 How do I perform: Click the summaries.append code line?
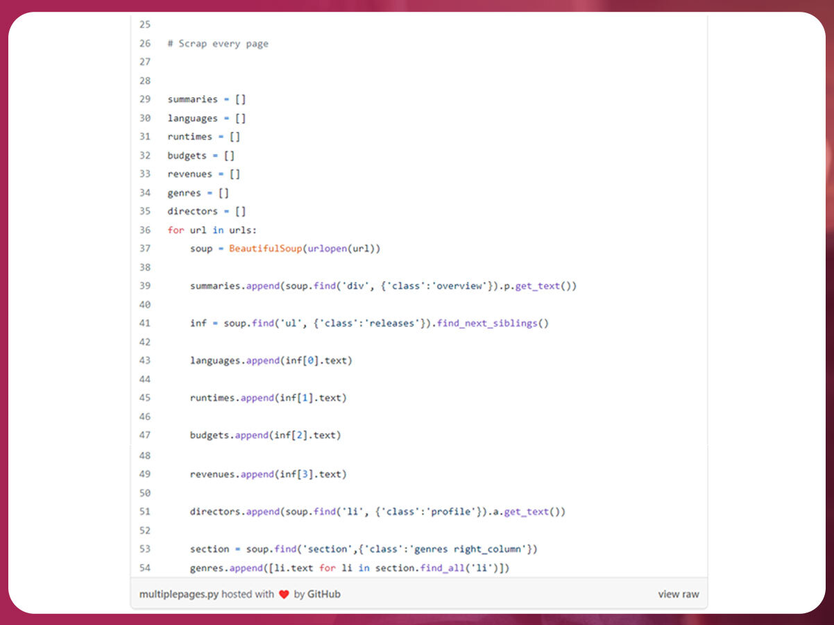click(x=383, y=285)
